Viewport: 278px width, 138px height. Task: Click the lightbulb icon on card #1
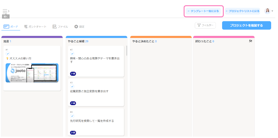pyautogui.click(x=7, y=58)
